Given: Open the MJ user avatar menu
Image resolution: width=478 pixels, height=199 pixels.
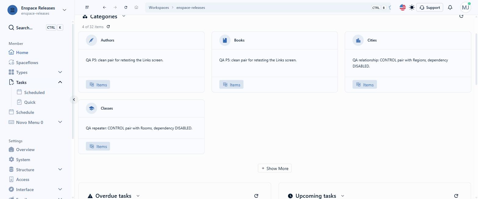Looking at the screenshot, I should pos(466,7).
